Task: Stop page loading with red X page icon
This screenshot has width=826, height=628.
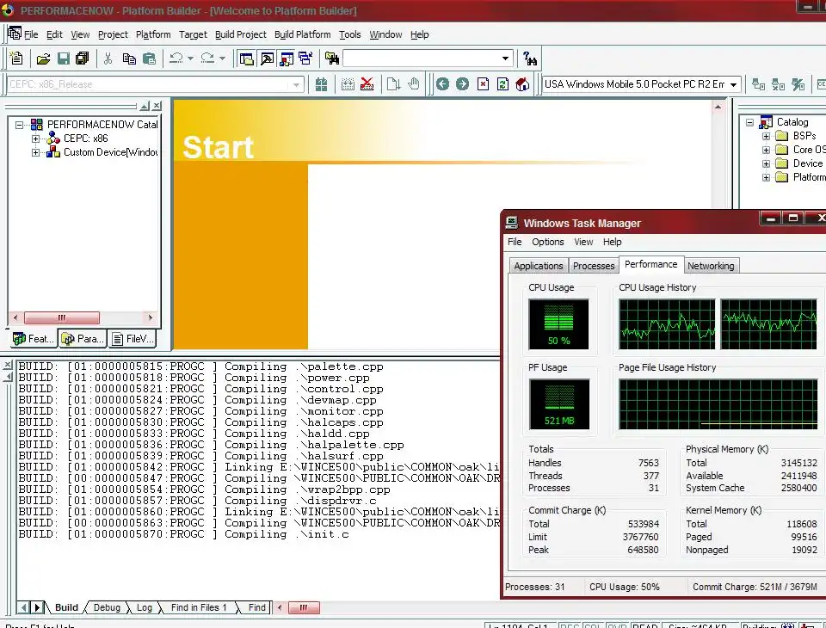Action: point(483,84)
